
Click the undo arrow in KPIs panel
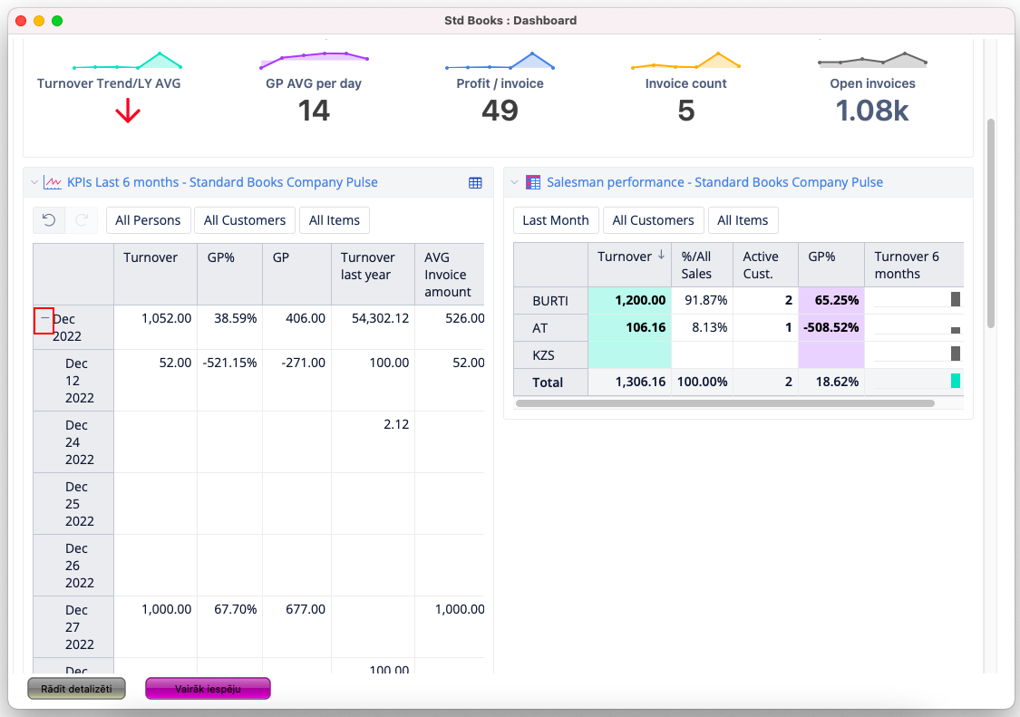tap(50, 220)
